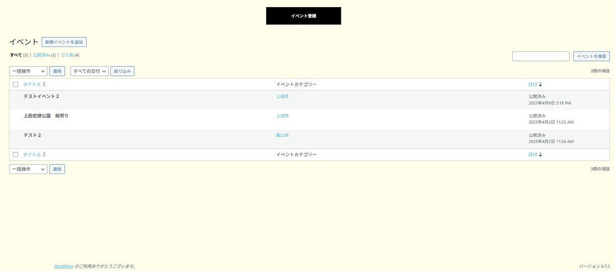The height and width of the screenshot is (271, 615).
Task: Click date 2025年4月3日 11:25 AM
Action: click(551, 122)
